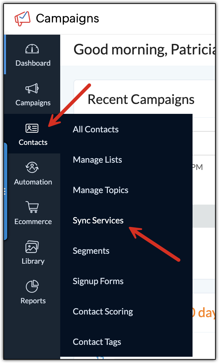Click the red Campaigns app logo
Viewport: 219px width, 363px height.
tap(22, 18)
